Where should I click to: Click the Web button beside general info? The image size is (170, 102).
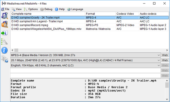(165, 55)
